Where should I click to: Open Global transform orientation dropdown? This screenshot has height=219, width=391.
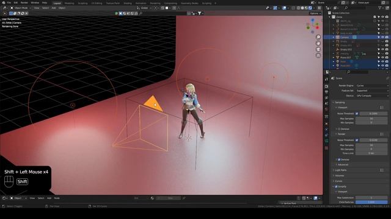144,8
